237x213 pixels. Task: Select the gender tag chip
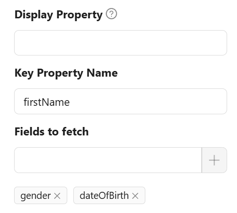(40, 196)
